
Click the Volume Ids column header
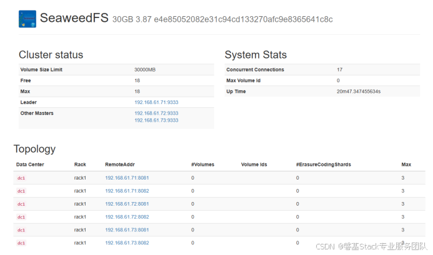coord(254,165)
